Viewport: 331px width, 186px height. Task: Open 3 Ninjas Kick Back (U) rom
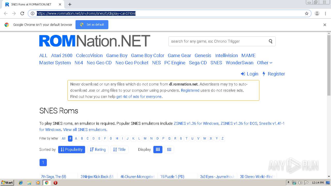[97, 177]
